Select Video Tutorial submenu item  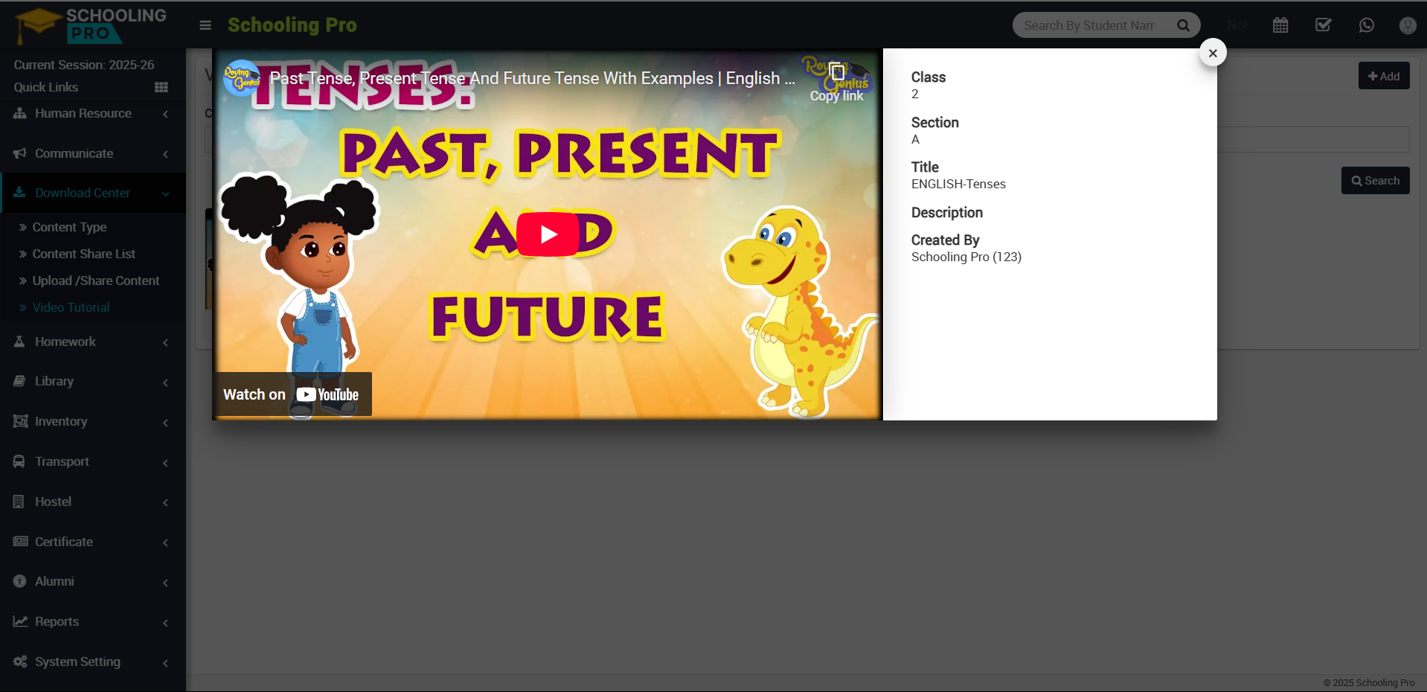tap(71, 307)
